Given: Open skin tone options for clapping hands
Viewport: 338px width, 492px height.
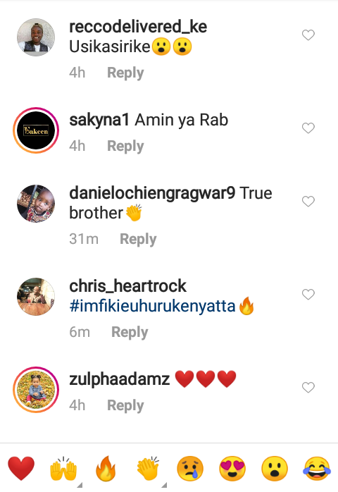Looking at the screenshot, I should [164, 485].
